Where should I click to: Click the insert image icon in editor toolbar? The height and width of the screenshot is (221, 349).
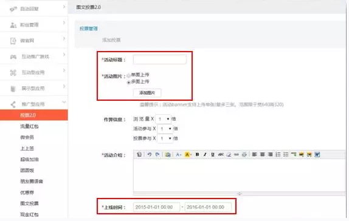click(168, 155)
